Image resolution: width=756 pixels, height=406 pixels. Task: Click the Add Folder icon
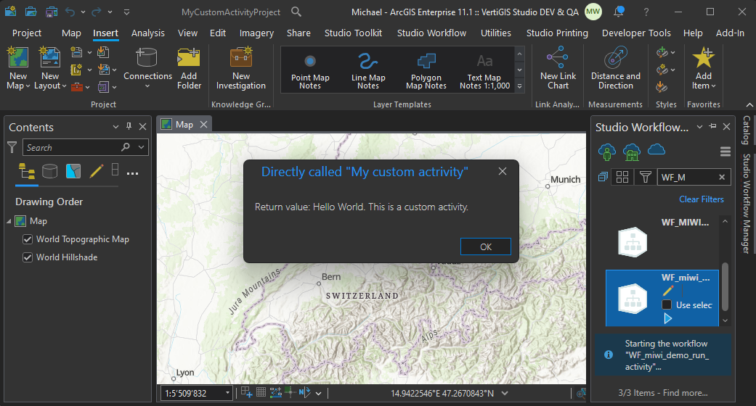click(x=189, y=58)
